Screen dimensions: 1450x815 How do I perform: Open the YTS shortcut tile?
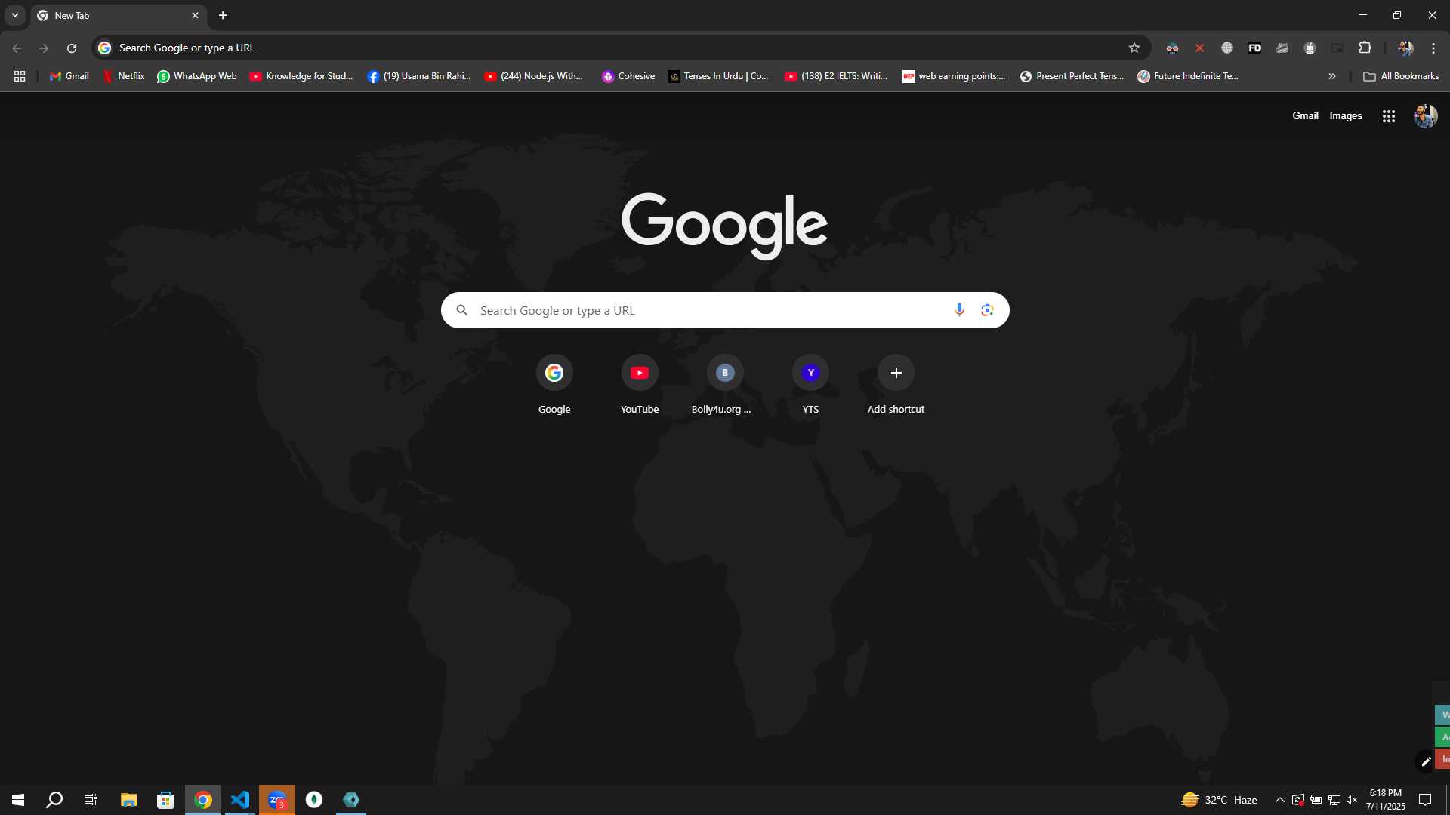click(810, 386)
